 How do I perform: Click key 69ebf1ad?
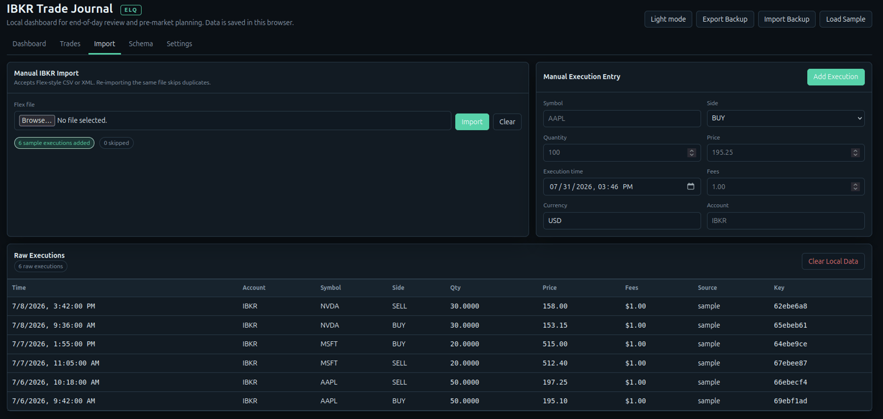pos(791,401)
